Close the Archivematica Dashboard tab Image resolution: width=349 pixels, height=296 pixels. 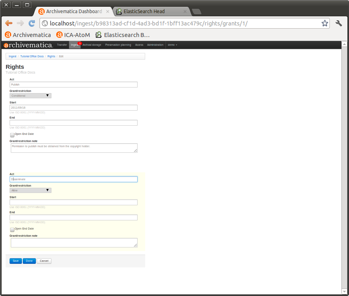pos(108,12)
